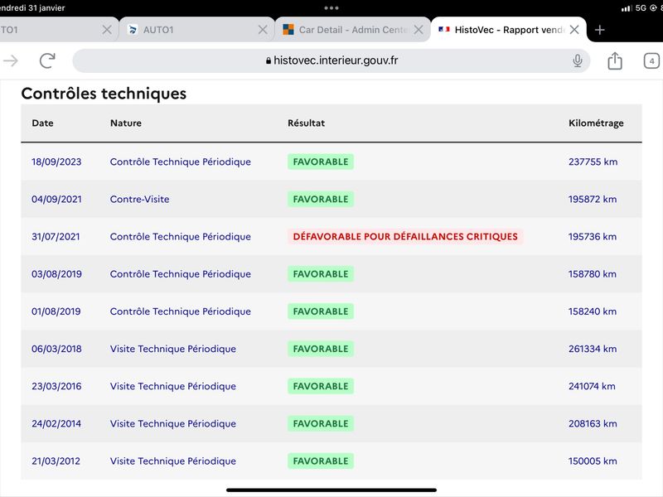This screenshot has width=663, height=497.
Task: Click the Résultat column header
Action: pos(306,123)
